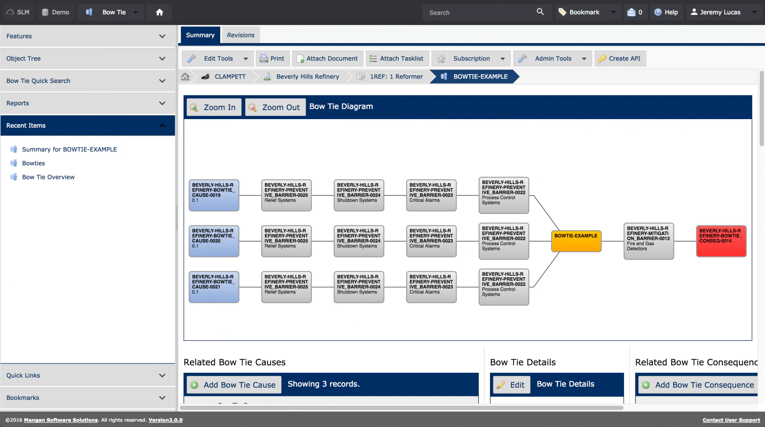Viewport: 765px width, 427px height.
Task: Click the Attach Tasklist icon
Action: (x=372, y=58)
